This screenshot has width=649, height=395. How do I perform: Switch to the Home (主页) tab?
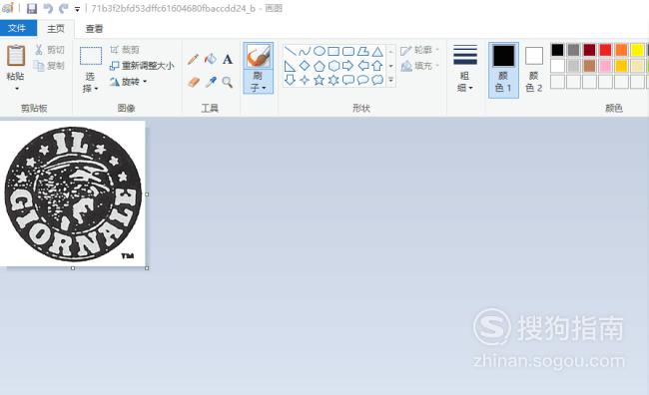click(56, 28)
